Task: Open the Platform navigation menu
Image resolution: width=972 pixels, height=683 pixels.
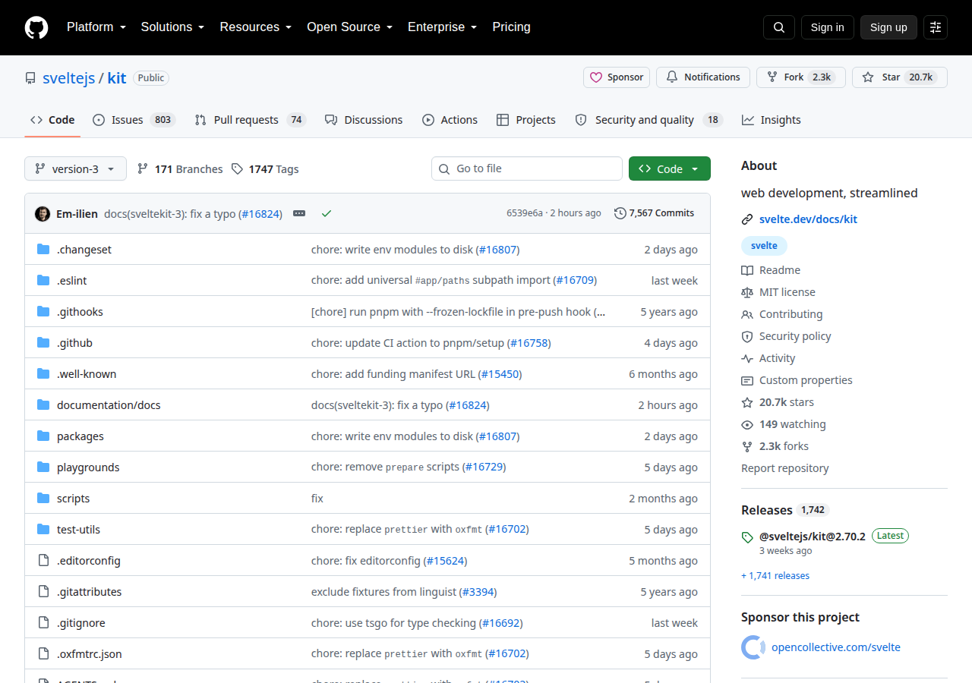Action: click(96, 27)
